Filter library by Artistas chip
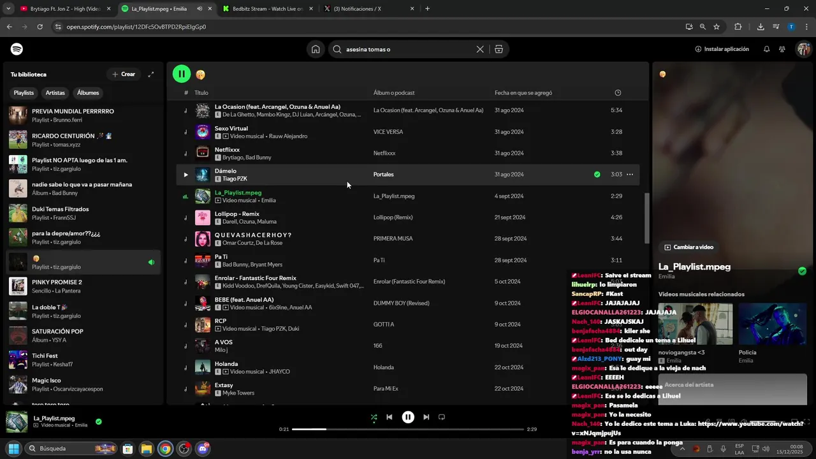 55,92
